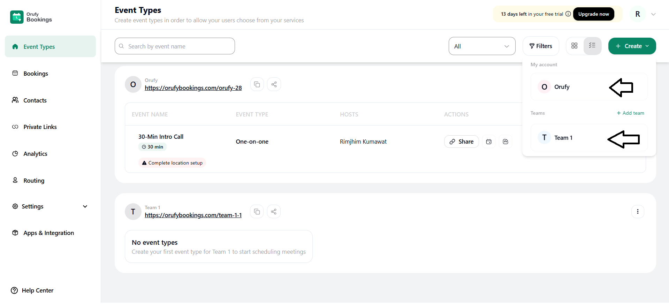Share the Orufy booking page
The height and width of the screenshot is (304, 669).
[x=274, y=84]
